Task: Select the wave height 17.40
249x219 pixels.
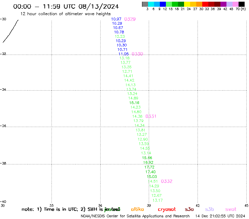Action: tap(150, 172)
